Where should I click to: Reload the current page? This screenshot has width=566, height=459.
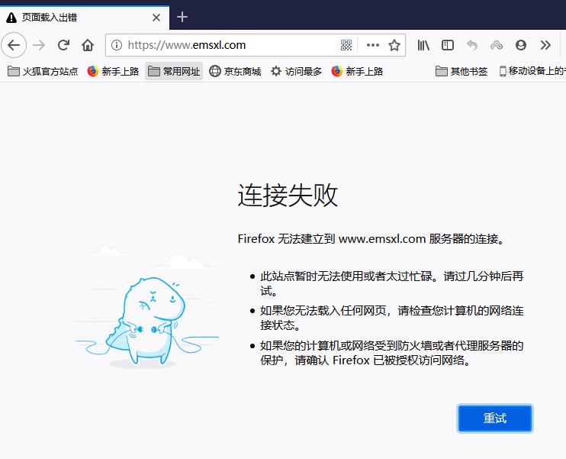(x=63, y=45)
